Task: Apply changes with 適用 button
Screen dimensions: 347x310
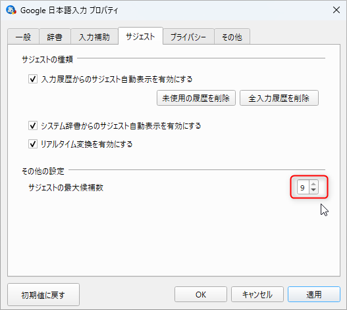Action: click(x=314, y=294)
